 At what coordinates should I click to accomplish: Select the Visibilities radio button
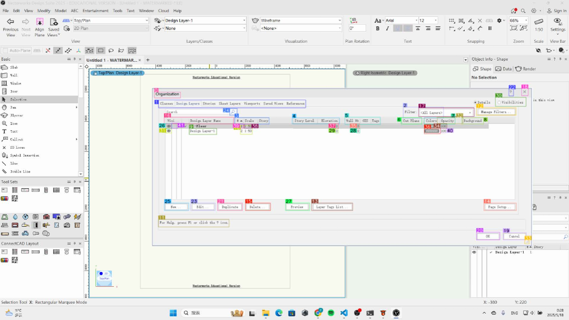click(499, 102)
